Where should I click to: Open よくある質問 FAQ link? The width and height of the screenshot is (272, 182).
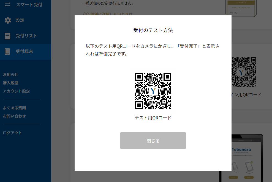tap(14, 108)
